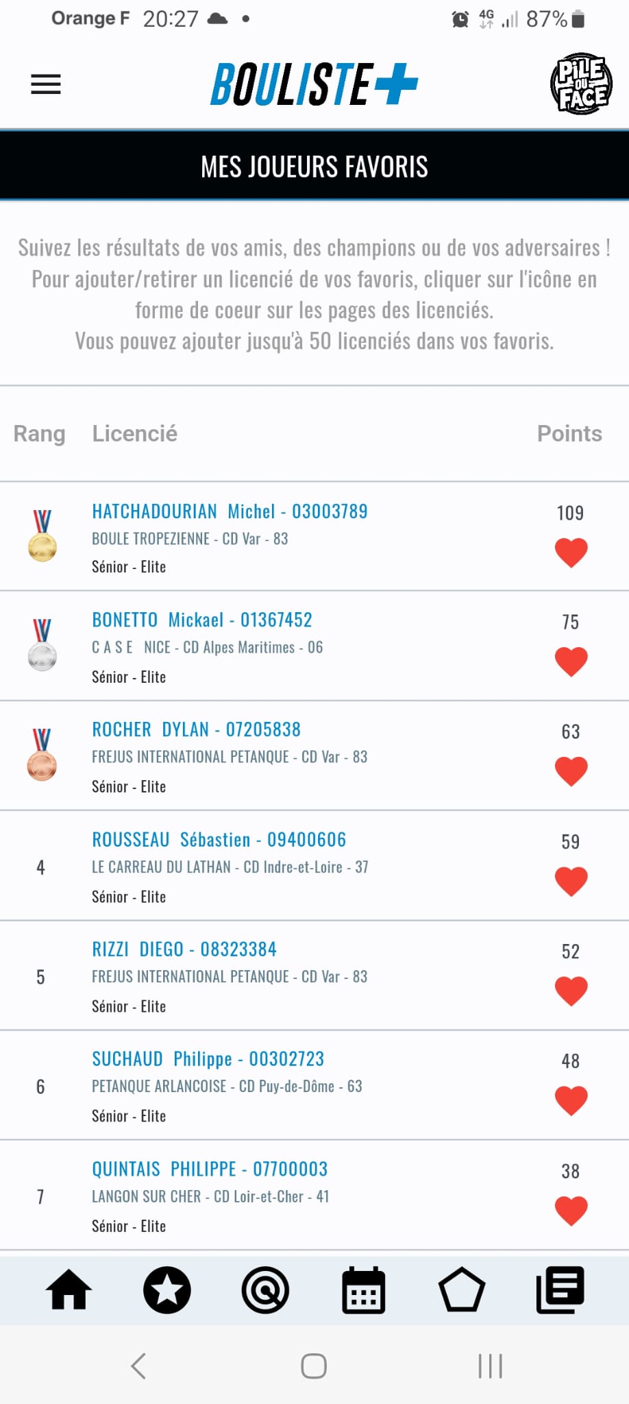Toggle favorite heart for Rizzi Diego
The height and width of the screenshot is (1404, 629).
(x=571, y=991)
